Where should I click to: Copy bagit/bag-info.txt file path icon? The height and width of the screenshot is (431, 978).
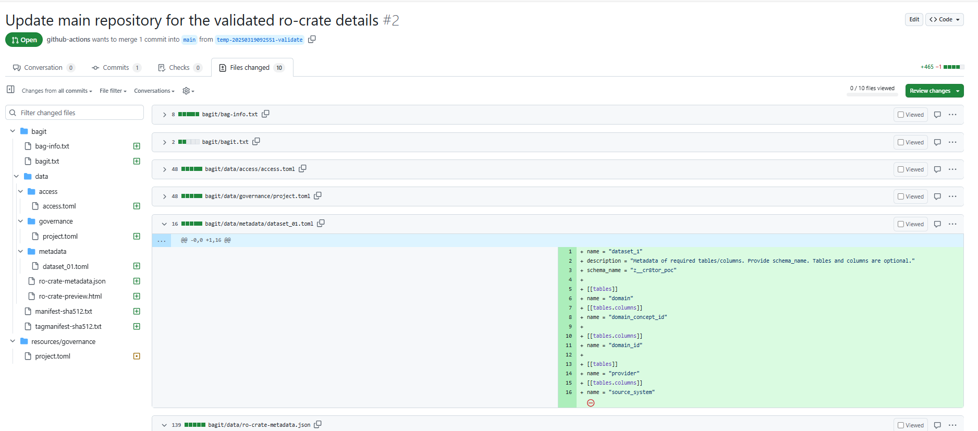click(265, 114)
